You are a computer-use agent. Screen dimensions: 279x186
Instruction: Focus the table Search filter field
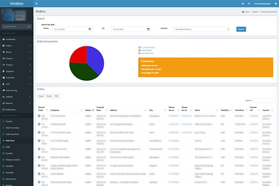264,100
